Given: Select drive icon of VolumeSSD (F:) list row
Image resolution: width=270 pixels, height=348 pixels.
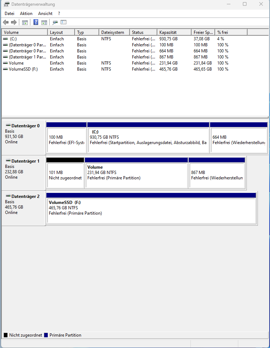Looking at the screenshot, I should (x=5, y=69).
